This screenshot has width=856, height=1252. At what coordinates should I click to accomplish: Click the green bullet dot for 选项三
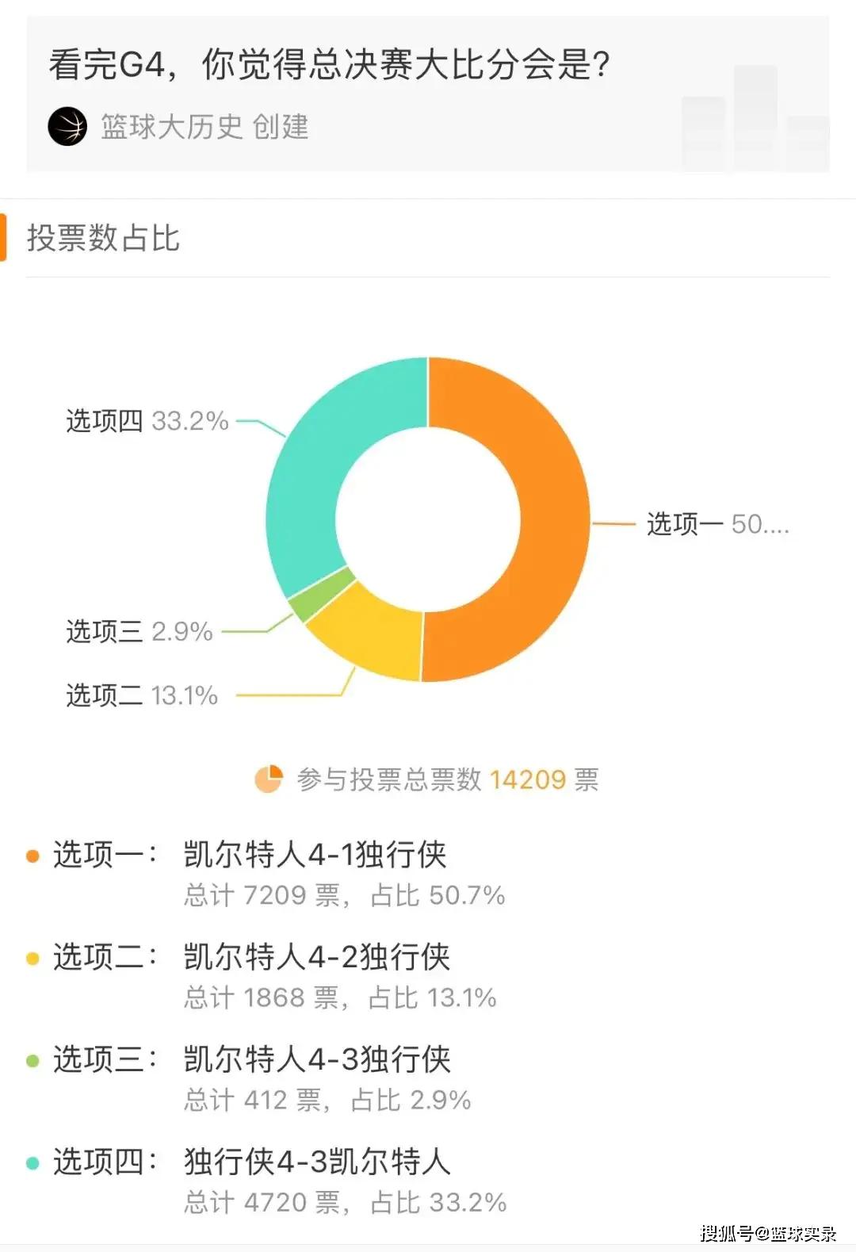click(x=32, y=1061)
